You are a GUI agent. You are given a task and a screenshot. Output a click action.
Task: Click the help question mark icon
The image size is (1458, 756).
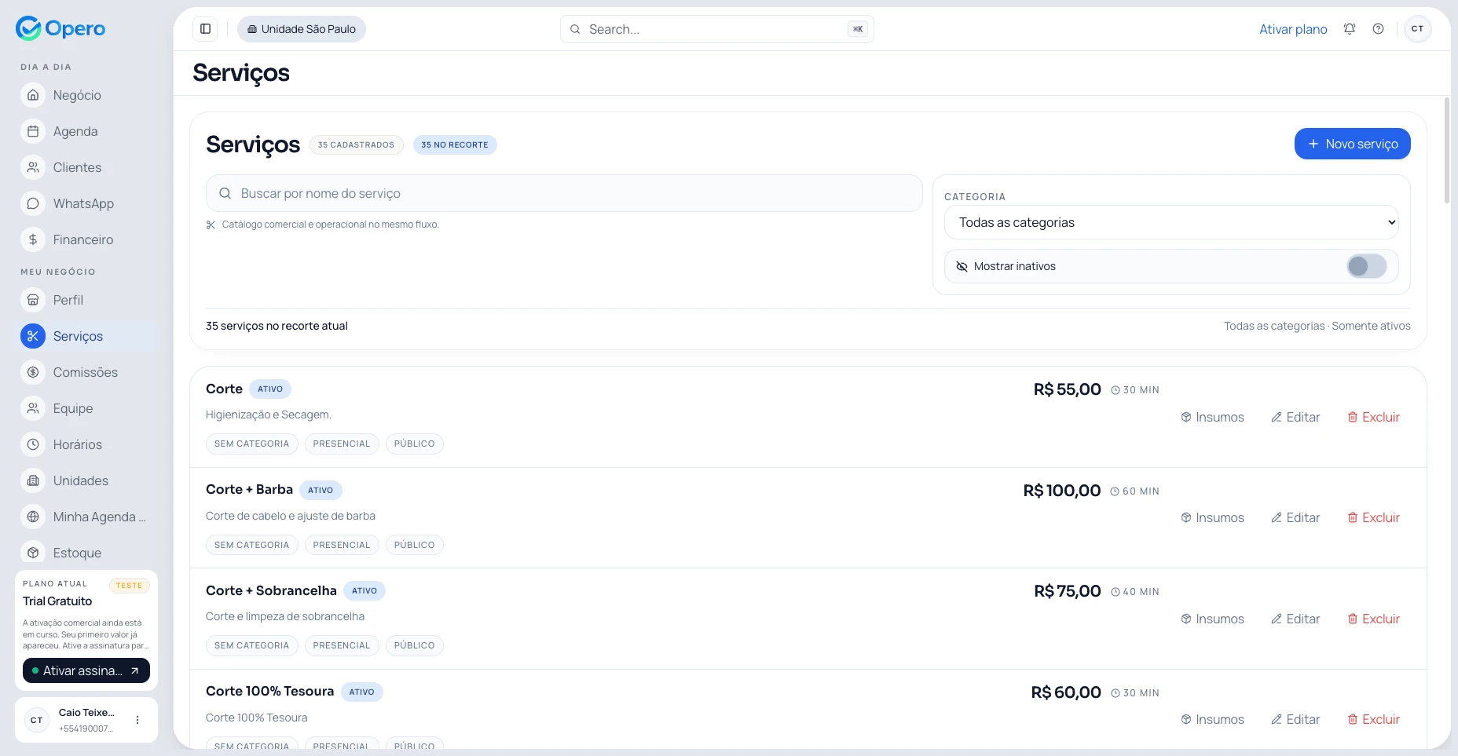coord(1378,29)
